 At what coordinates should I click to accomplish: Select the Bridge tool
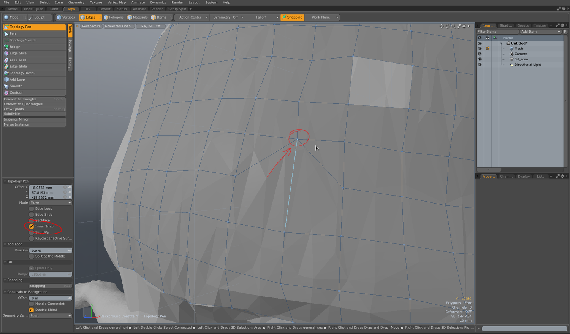coord(14,46)
